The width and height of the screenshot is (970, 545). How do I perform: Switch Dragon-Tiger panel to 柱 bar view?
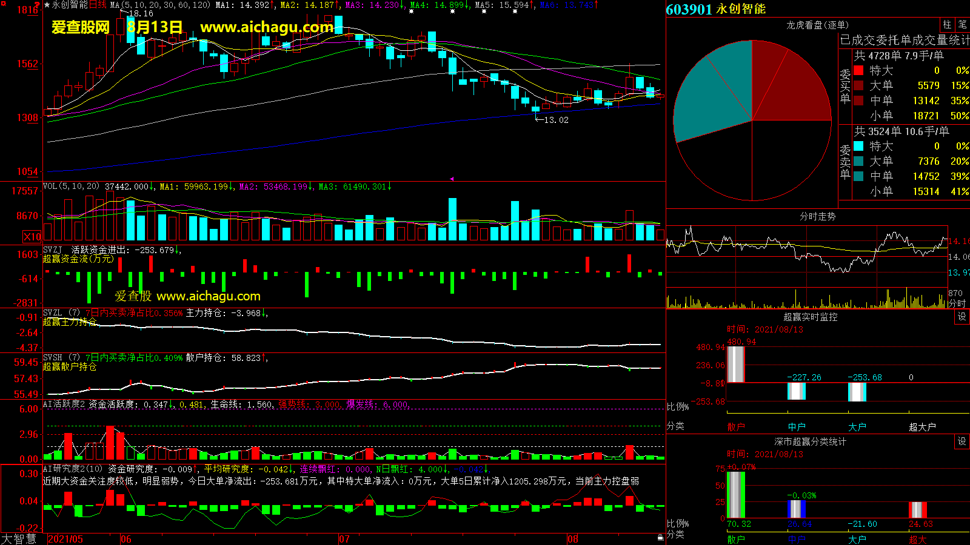[x=947, y=25]
